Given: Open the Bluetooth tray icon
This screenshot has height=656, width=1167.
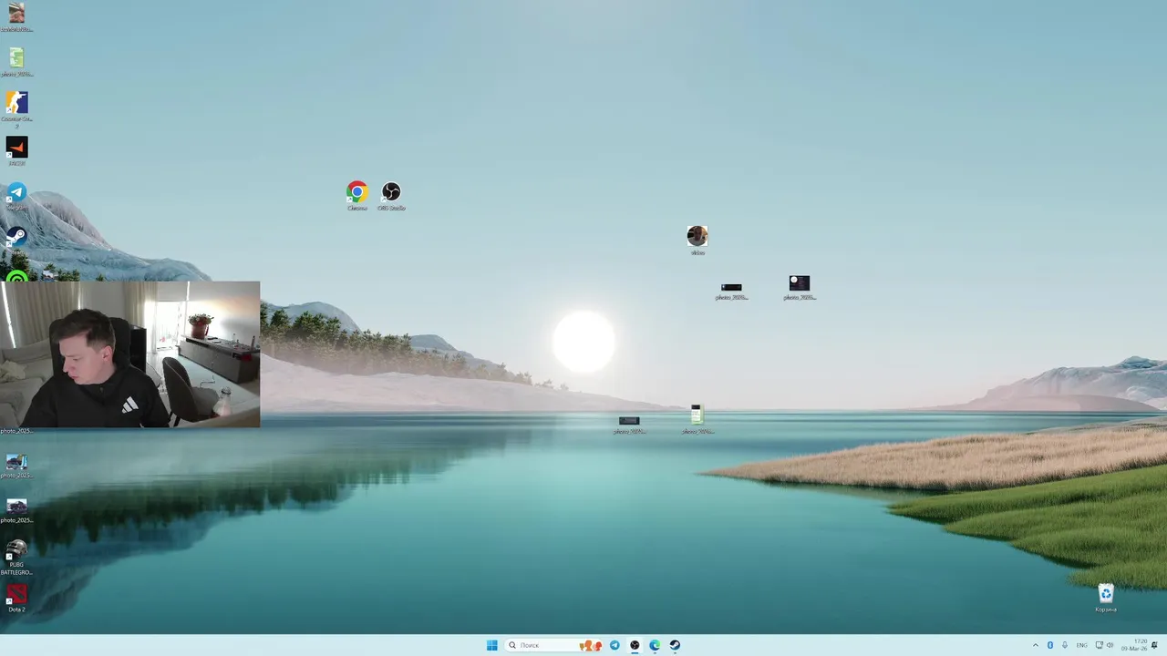Looking at the screenshot, I should click(x=1049, y=645).
